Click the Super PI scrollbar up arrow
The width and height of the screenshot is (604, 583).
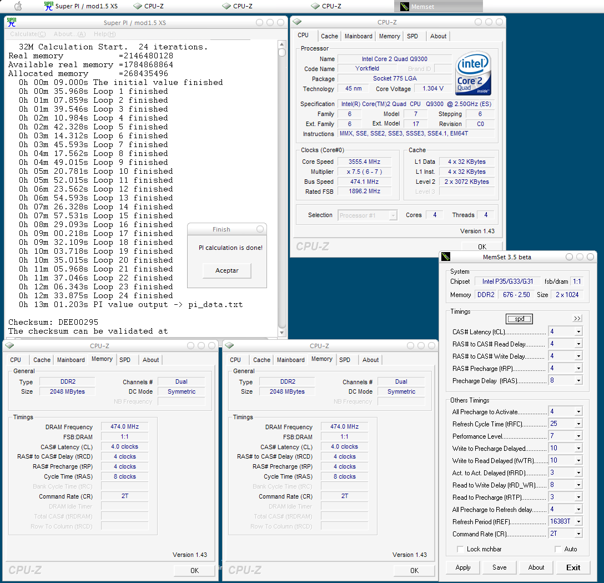point(281,44)
